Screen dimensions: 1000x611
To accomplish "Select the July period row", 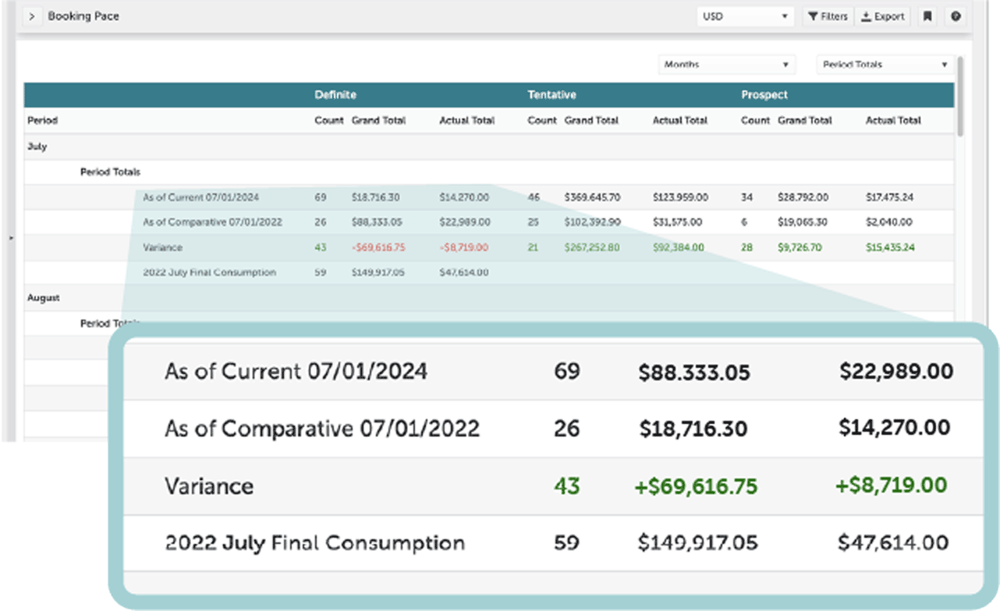I will pyautogui.click(x=37, y=147).
